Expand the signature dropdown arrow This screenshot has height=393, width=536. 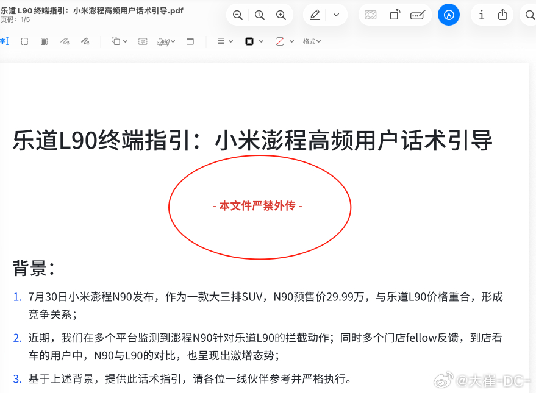tap(173, 41)
